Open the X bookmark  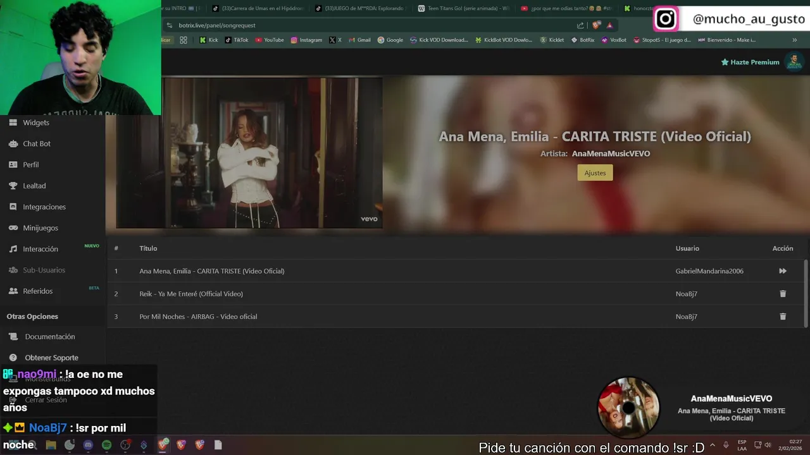click(335, 40)
